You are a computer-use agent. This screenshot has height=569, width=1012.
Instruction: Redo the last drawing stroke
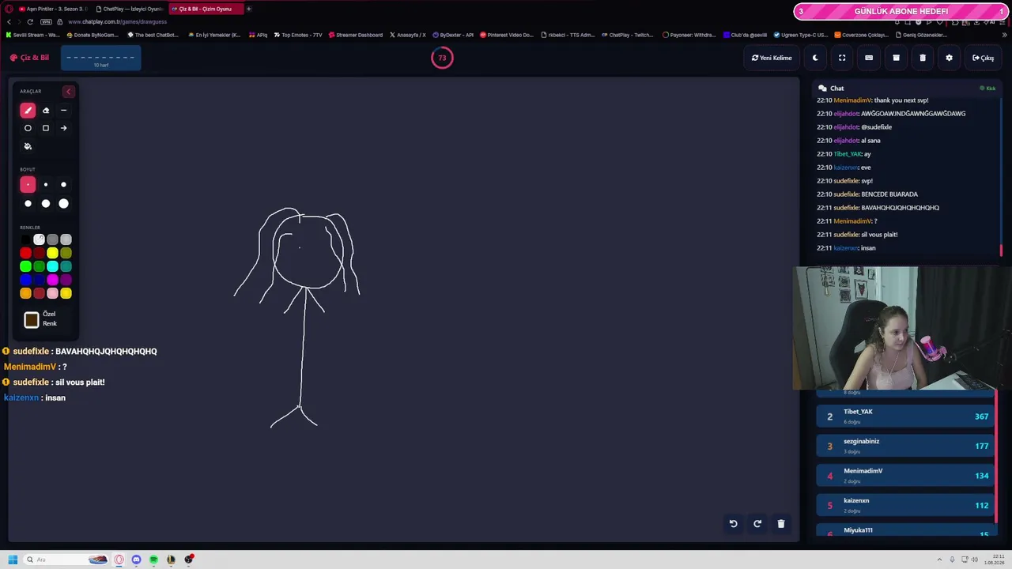click(x=757, y=523)
